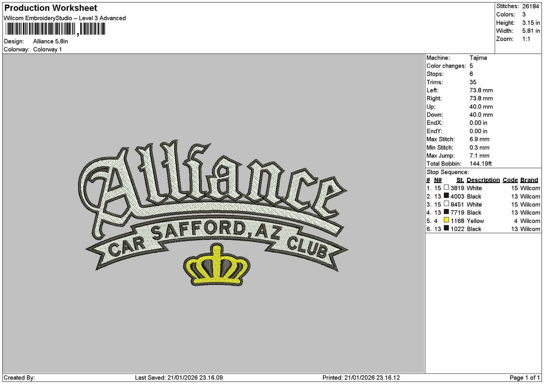Click the white swatch beside stitch count 8451
Viewport: 544px width, 384px height.
[446, 203]
